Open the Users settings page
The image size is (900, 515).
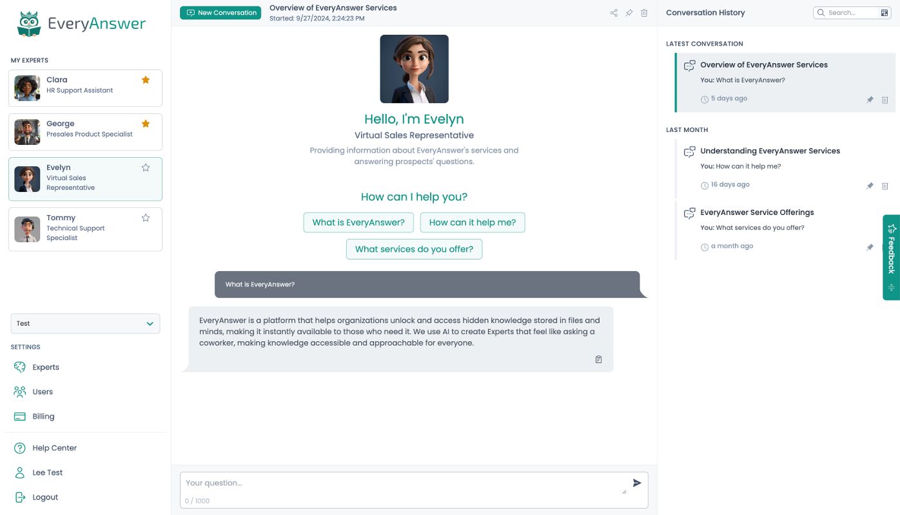[x=43, y=391]
